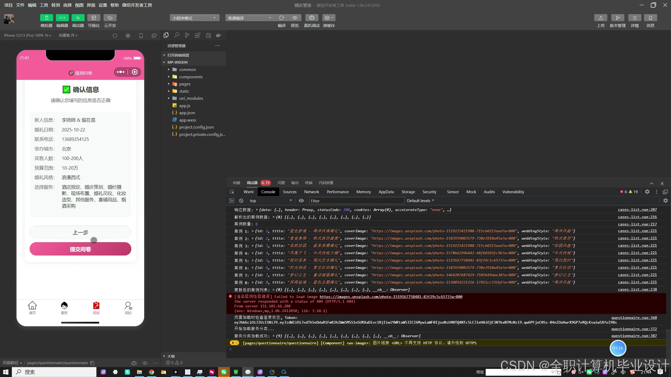Click the Upload icon
Screen dimensions: 671x377
pyautogui.click(x=600, y=18)
